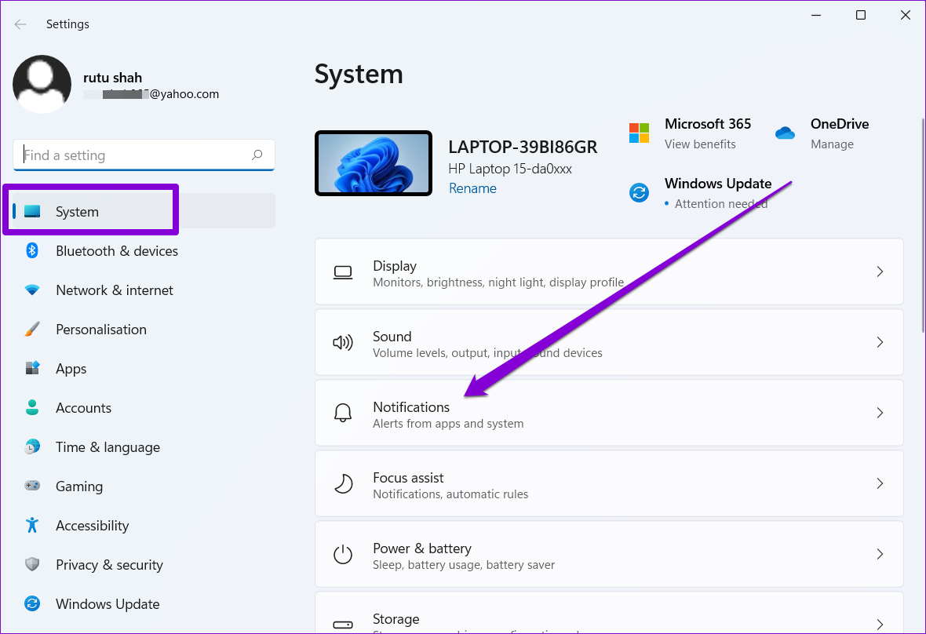This screenshot has height=634, width=926.
Task: Click the Sound speaker icon
Action: [342, 342]
